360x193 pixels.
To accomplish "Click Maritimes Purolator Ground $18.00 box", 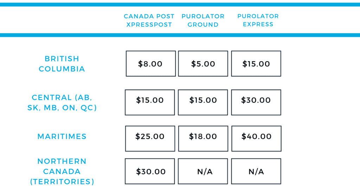I will (x=203, y=139).
